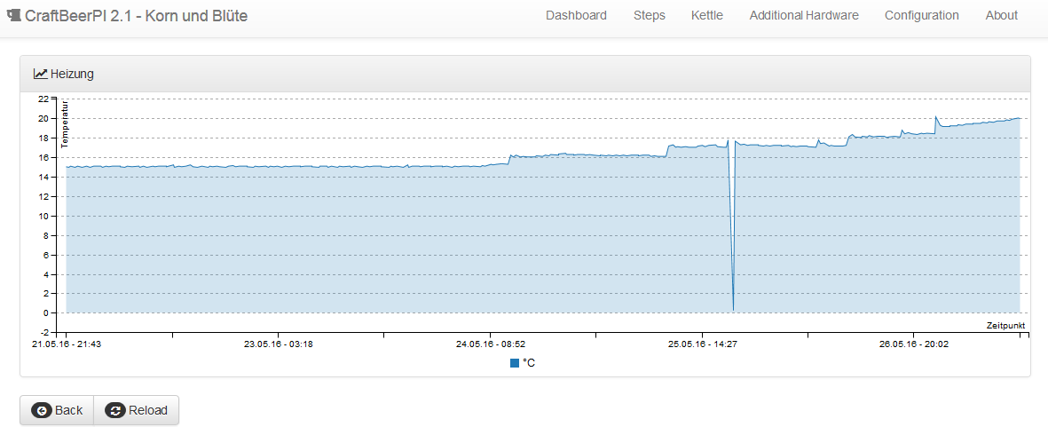Click the Heizung panel heading title
Screen dimensions: 1048x435
click(72, 74)
